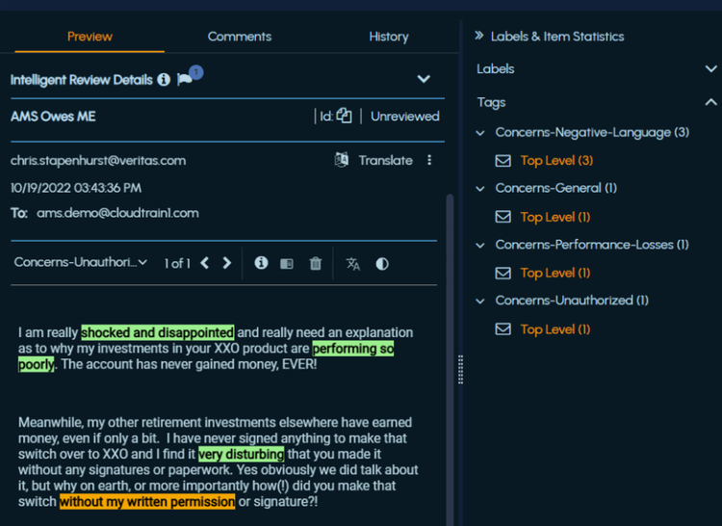Switch to the Preview tab
722x526 pixels.
[90, 37]
